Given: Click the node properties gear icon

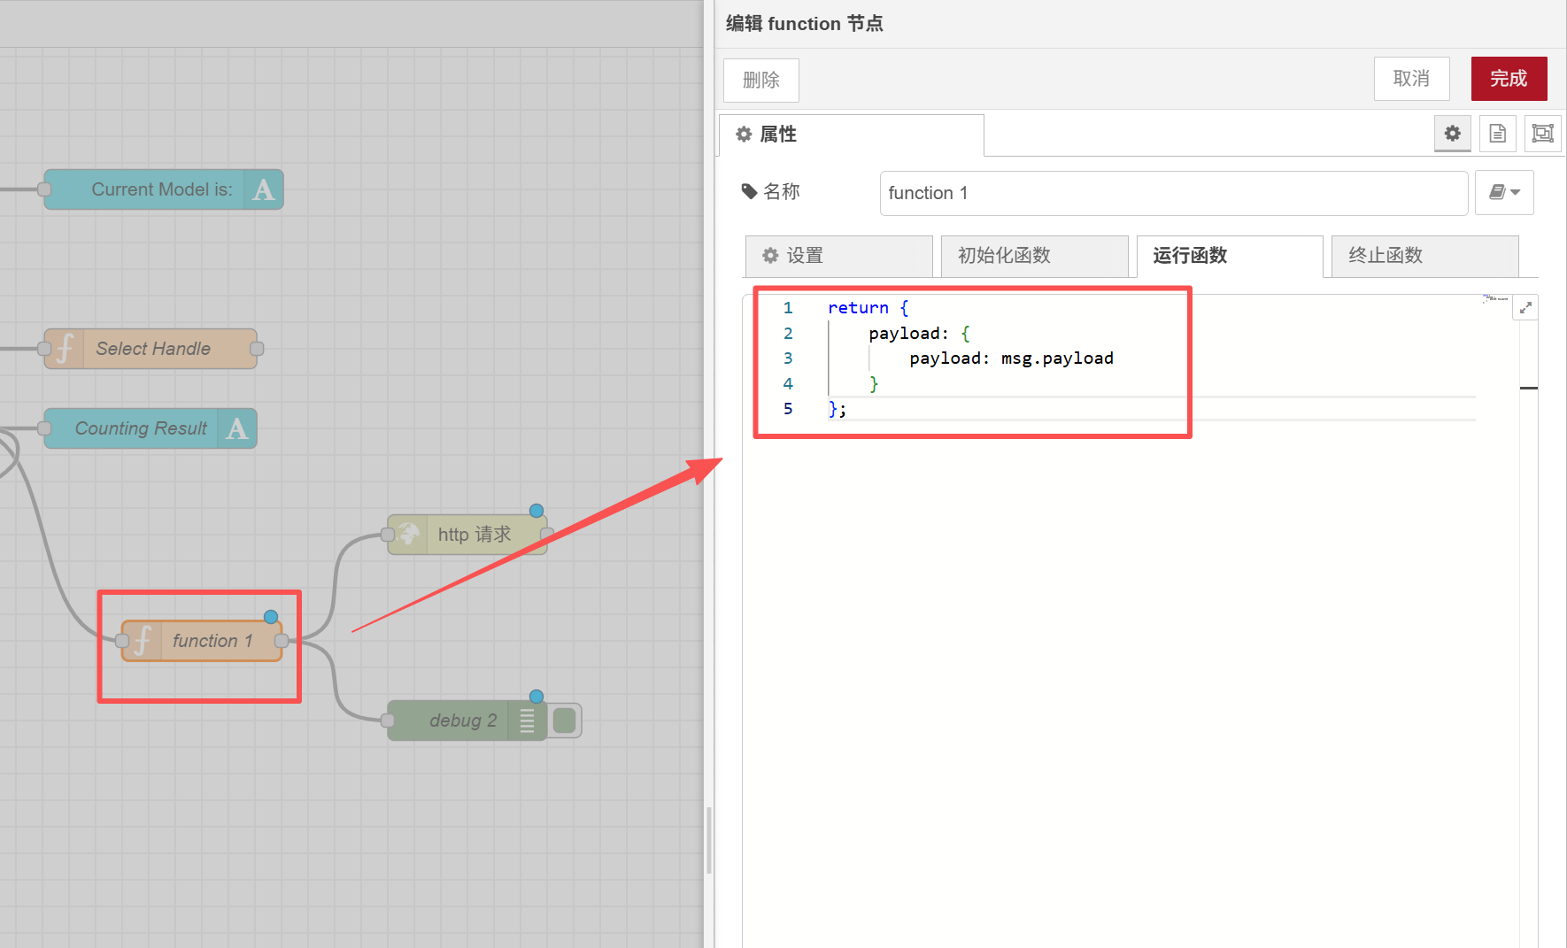Looking at the screenshot, I should 1452,134.
